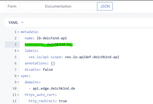Click the ves.io/api-scope label key
This screenshot has height=104, width=153.
(x=45, y=57)
